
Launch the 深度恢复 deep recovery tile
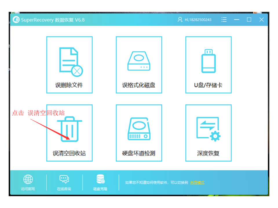(x=208, y=133)
